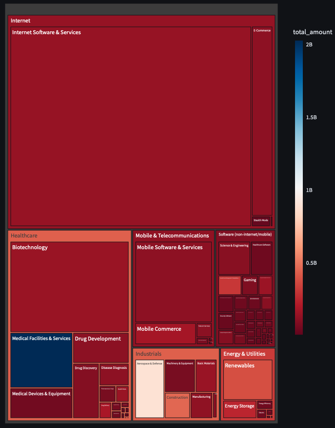The height and width of the screenshot is (428, 335).
Task: Click the Stealth Mode tile
Action: pos(261,221)
